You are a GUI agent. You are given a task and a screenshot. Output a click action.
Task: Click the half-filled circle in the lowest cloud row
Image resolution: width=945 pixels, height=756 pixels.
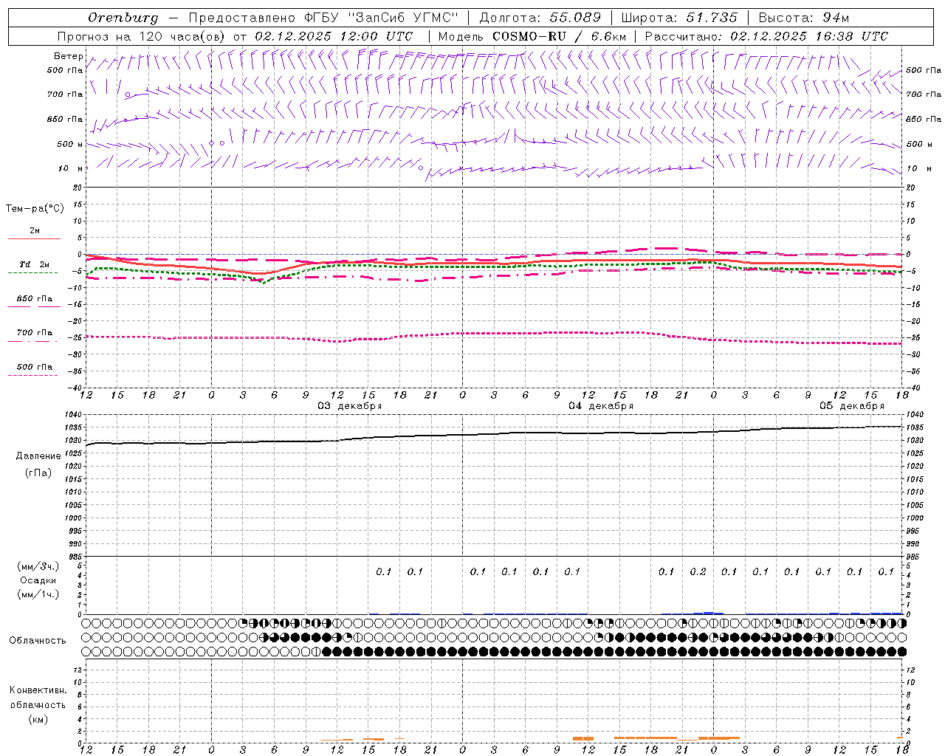[316, 651]
